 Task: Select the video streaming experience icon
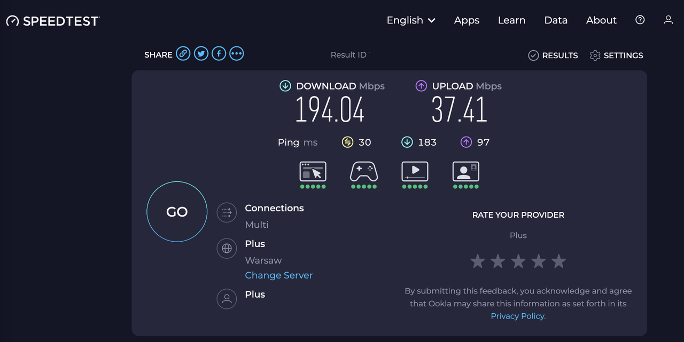pyautogui.click(x=415, y=171)
